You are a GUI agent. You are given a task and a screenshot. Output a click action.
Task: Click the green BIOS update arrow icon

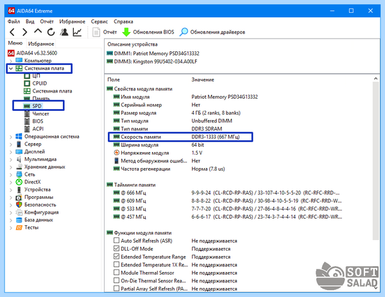pyautogui.click(x=126, y=32)
